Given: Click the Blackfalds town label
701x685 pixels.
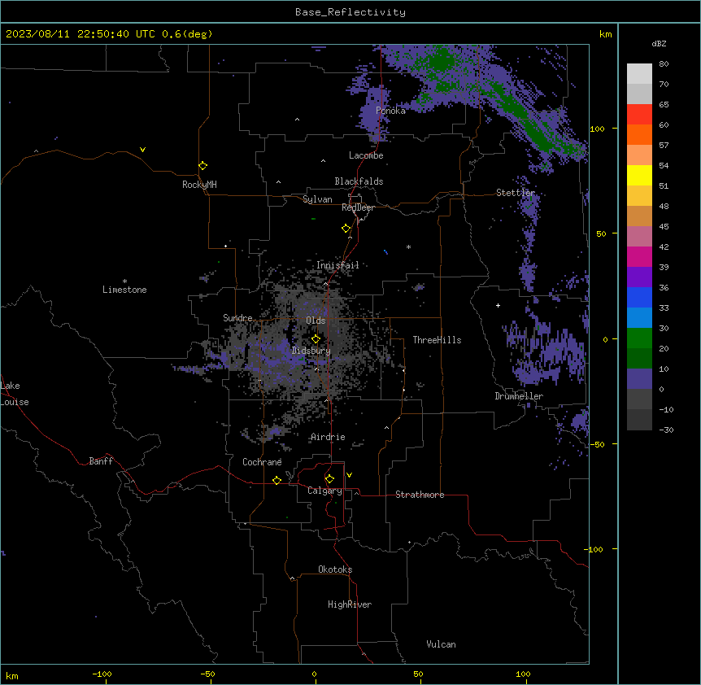Looking at the screenshot, I should pyautogui.click(x=359, y=181).
